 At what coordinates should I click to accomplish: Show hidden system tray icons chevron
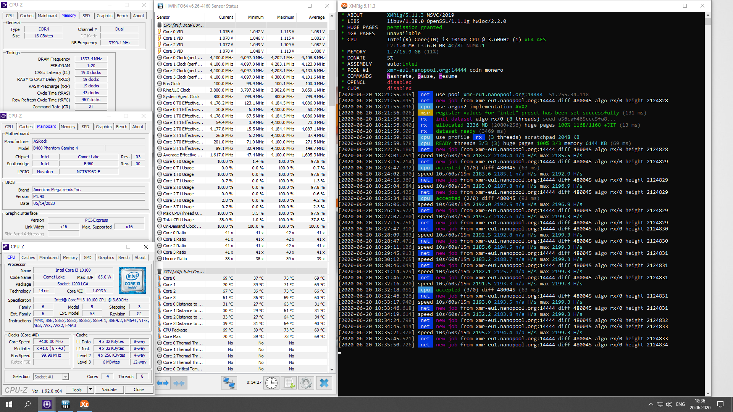coord(651,404)
